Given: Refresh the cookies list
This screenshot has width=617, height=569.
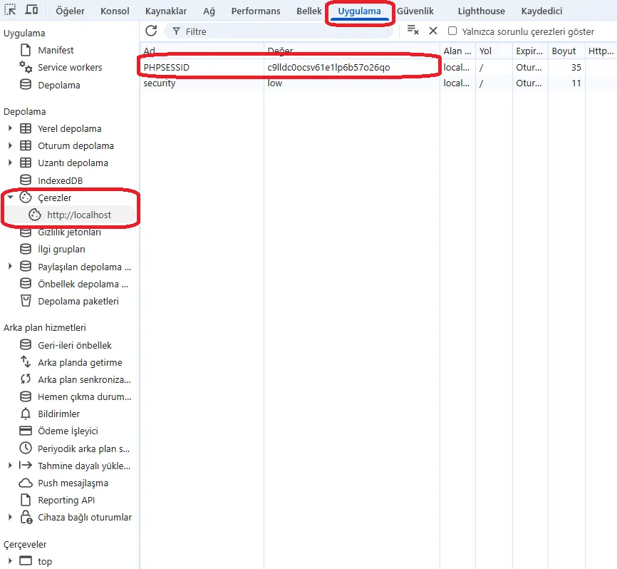Looking at the screenshot, I should click(151, 31).
